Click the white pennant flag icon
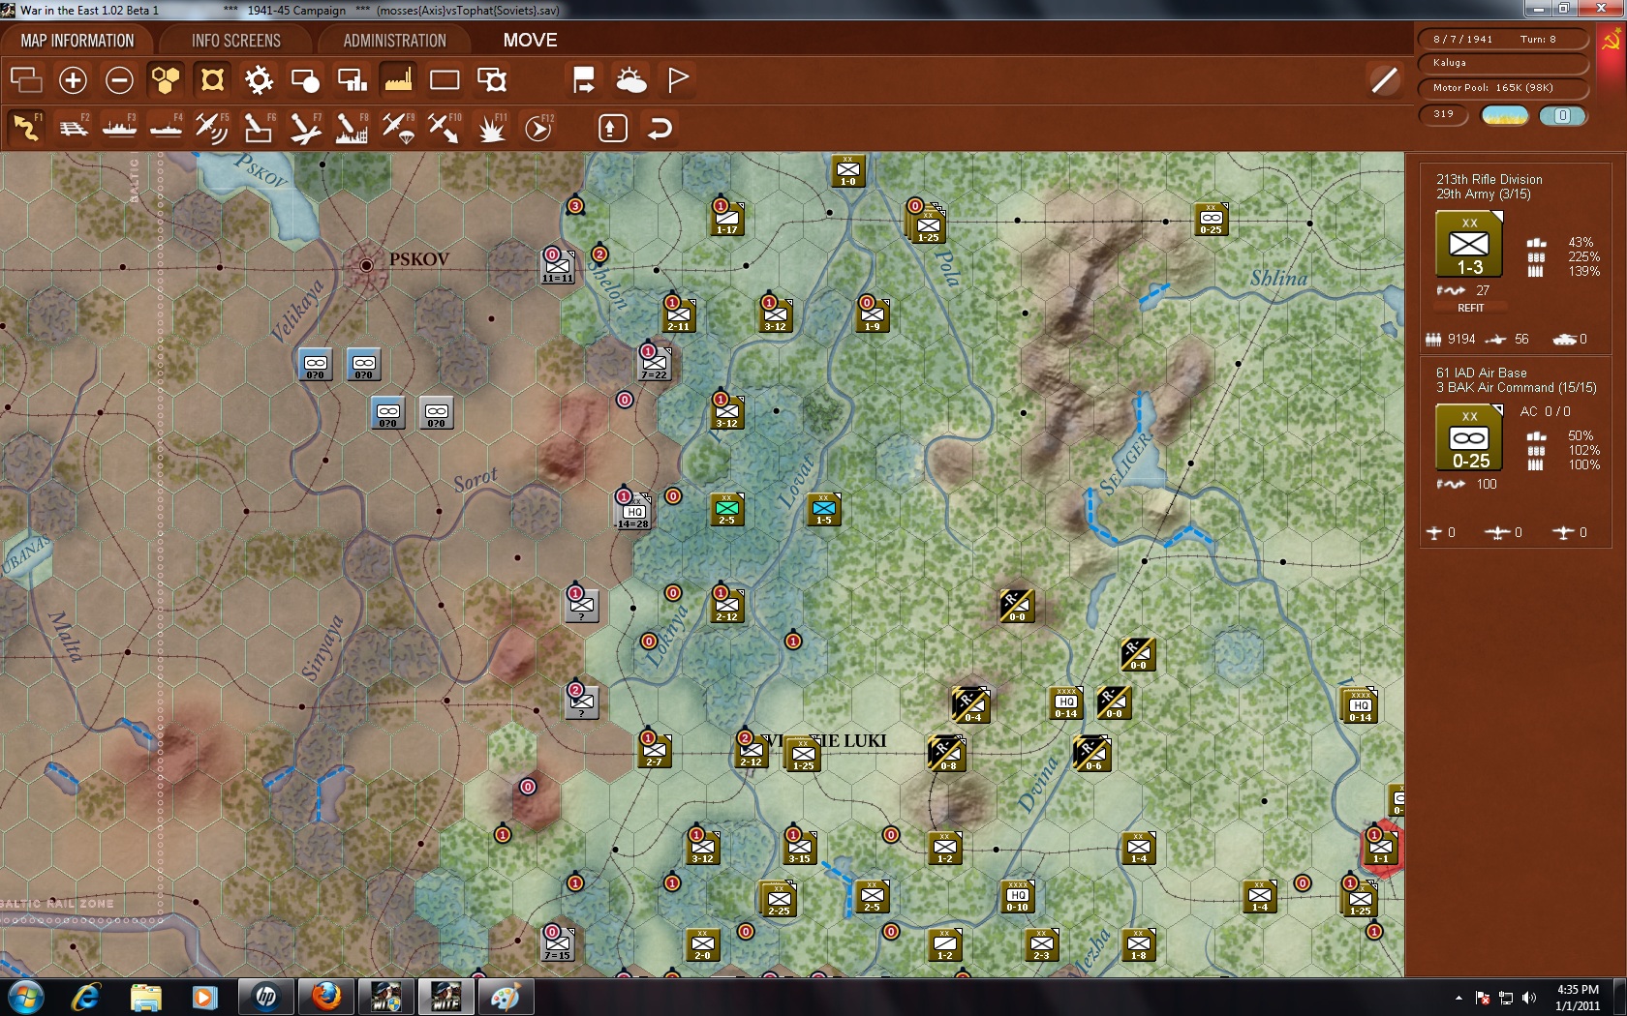The width and height of the screenshot is (1627, 1016). coord(678,79)
